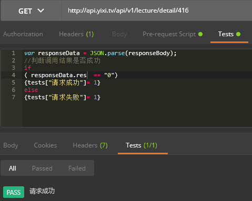Click the comment line 判断调用结果是否成功
The height and width of the screenshot is (201, 252).
tap(62, 60)
